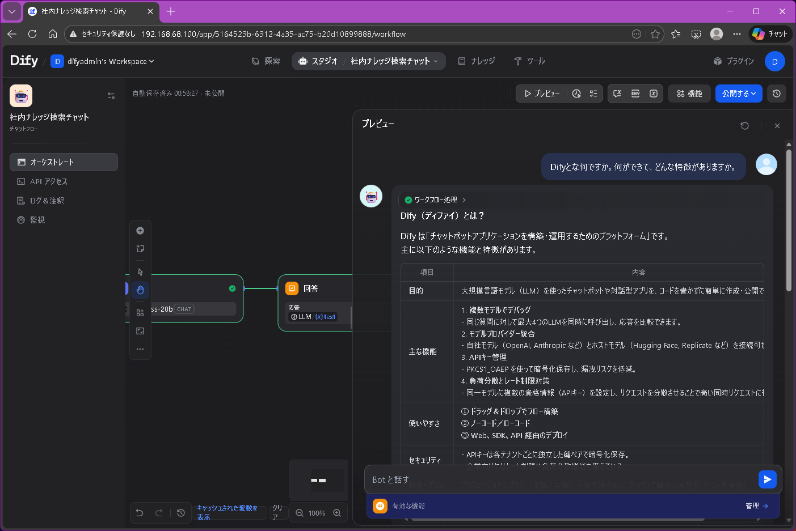Viewport: 796px width, 531px height.
Task: Add a new node with the plus icon
Action: pyautogui.click(x=140, y=231)
